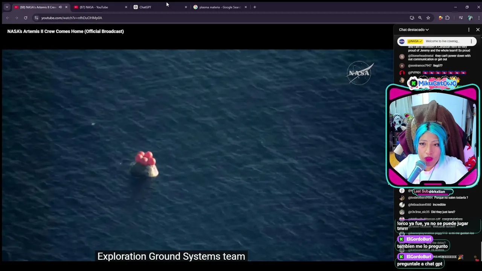This screenshot has height=271, width=482.
Task: Switch to NASA's Artemis II Crew tab
Action: pyautogui.click(x=38, y=7)
